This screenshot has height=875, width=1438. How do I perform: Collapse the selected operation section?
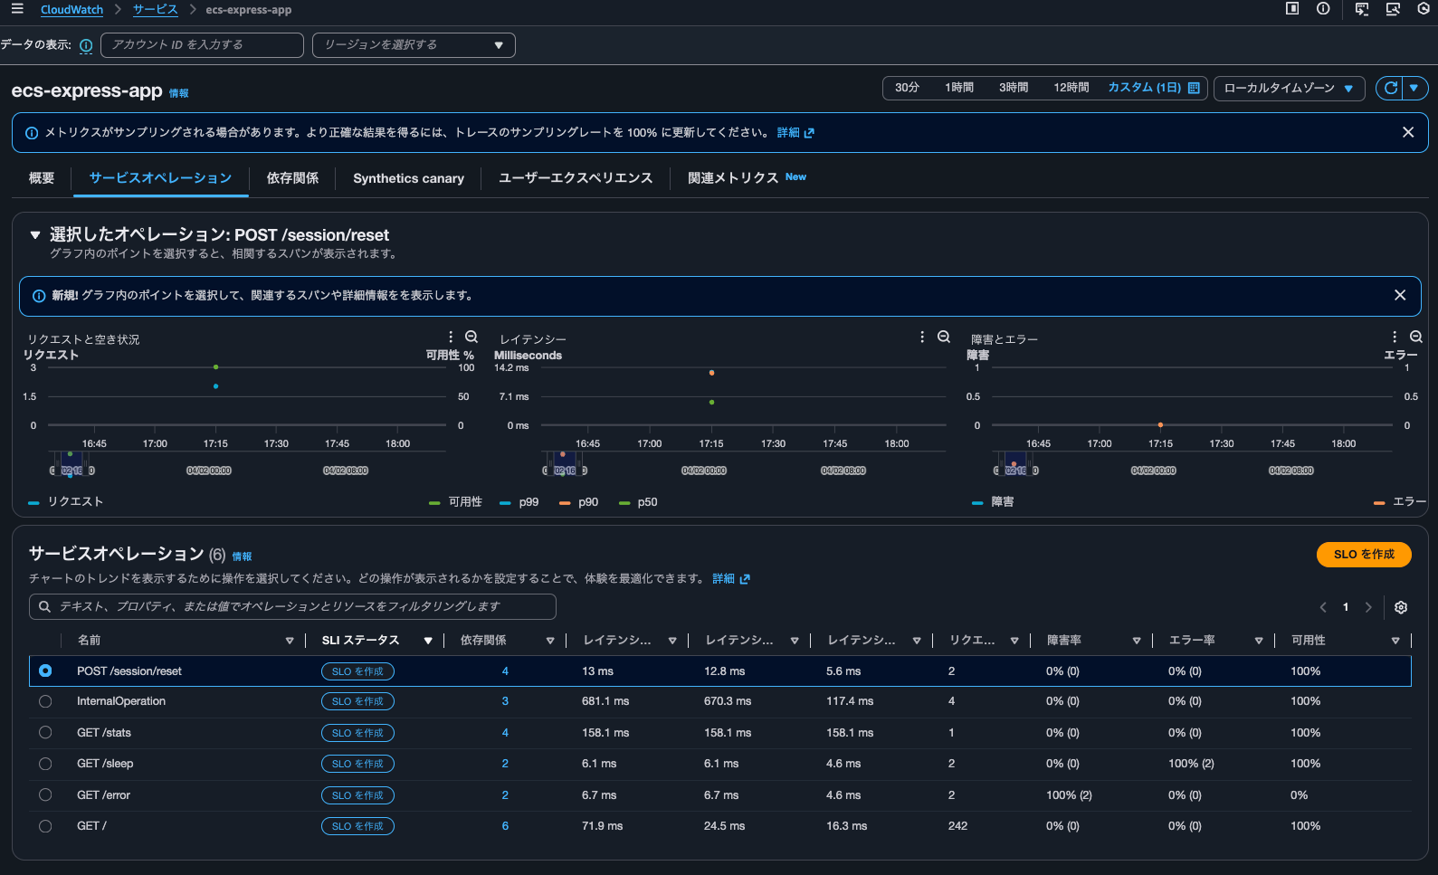click(x=35, y=235)
